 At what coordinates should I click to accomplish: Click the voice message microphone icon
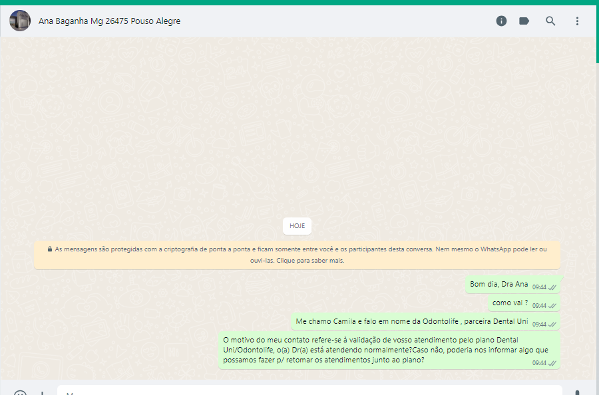point(577,392)
